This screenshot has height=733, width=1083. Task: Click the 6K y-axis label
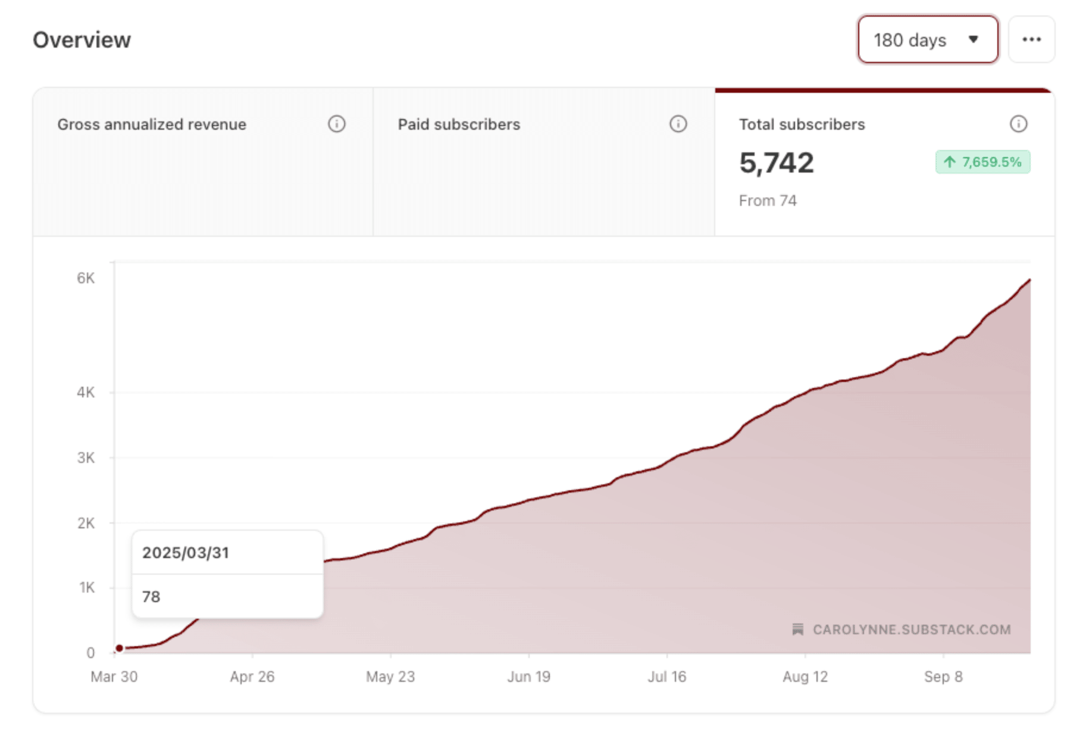[86, 278]
